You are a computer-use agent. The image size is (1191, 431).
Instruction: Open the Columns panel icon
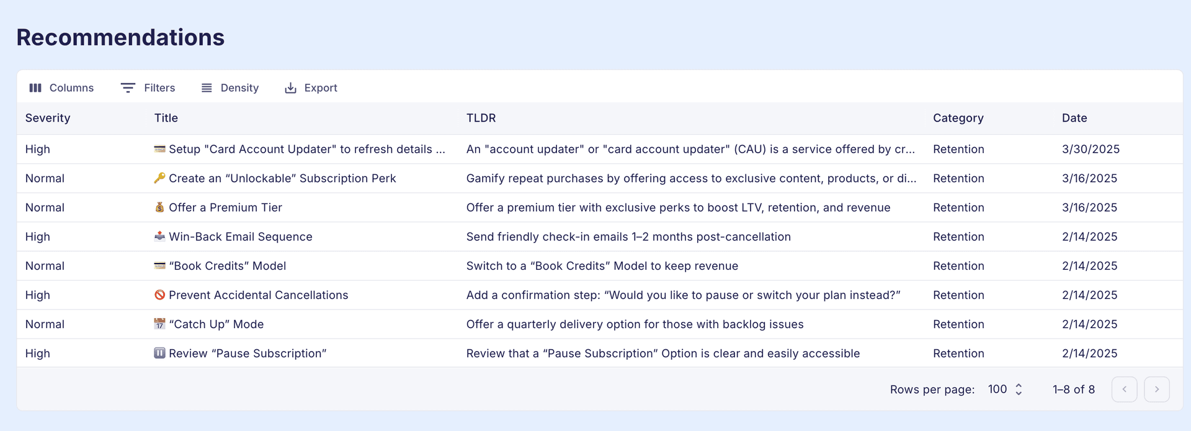[x=35, y=88]
